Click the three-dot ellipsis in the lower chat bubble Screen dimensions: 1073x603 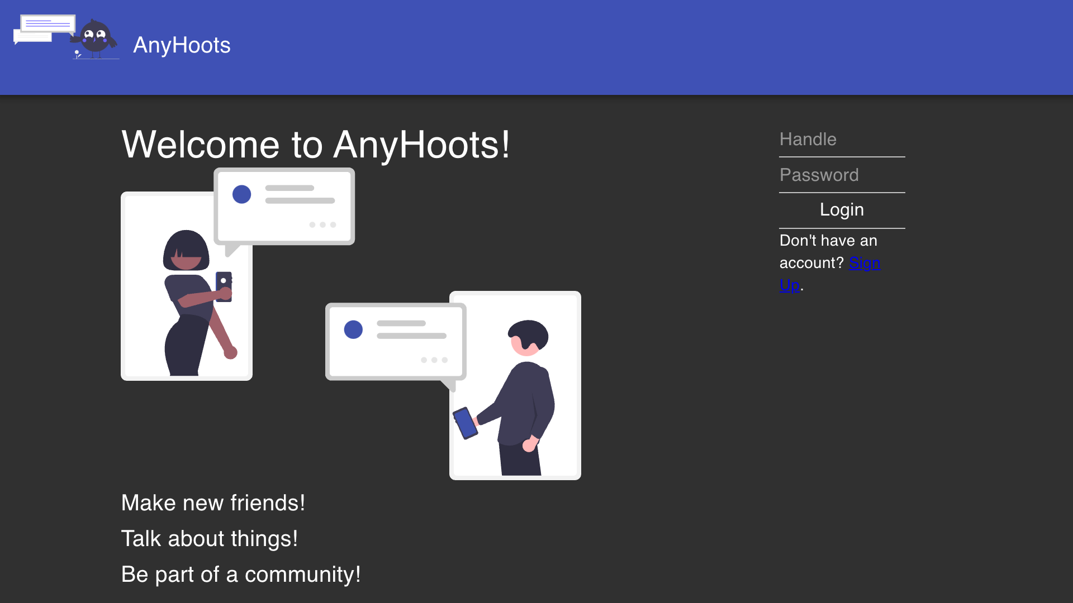pyautogui.click(x=433, y=359)
